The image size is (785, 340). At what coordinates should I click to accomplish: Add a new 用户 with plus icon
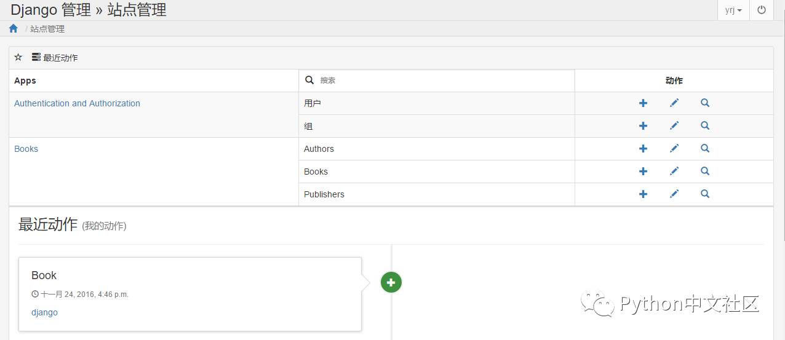[x=643, y=103]
